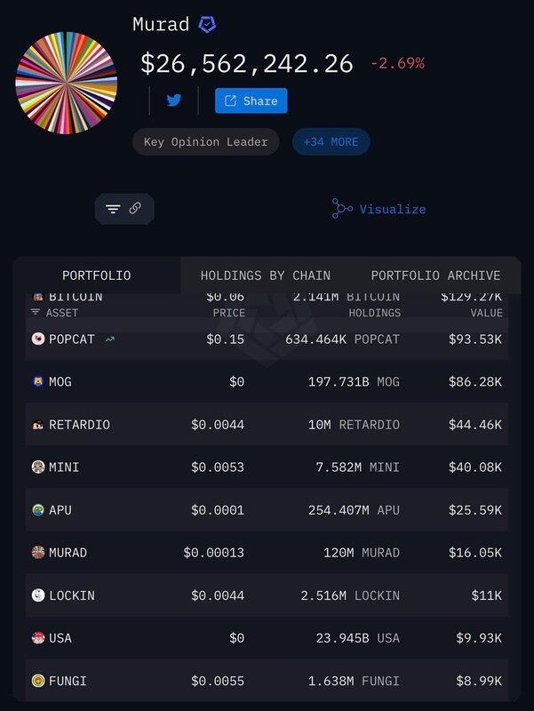Switch to Holdings By Chain tab
Screen dimensions: 534x711
pos(265,276)
